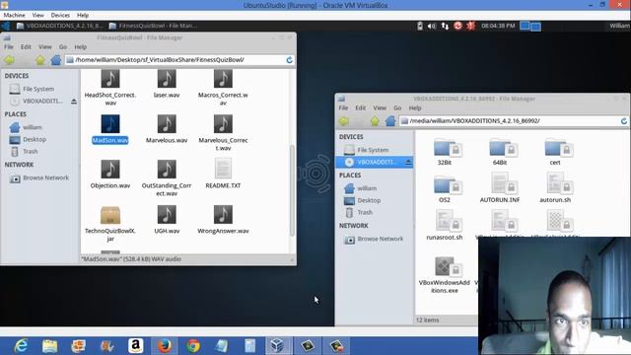Image resolution: width=631 pixels, height=355 pixels.
Task: Select Objection.wav audio file
Action: (110, 170)
